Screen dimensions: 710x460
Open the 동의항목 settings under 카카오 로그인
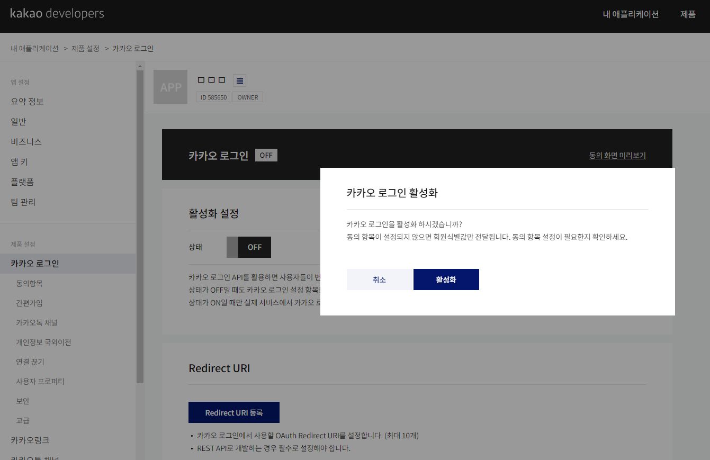tap(30, 283)
